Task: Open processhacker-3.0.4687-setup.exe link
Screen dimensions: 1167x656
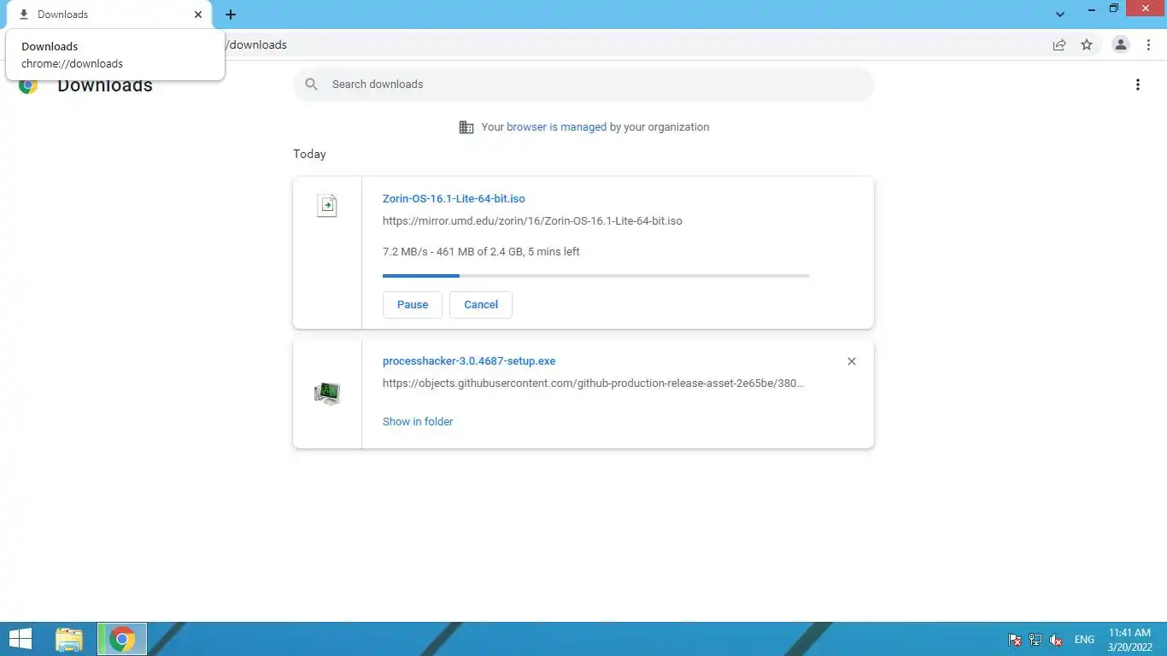Action: pos(469,360)
